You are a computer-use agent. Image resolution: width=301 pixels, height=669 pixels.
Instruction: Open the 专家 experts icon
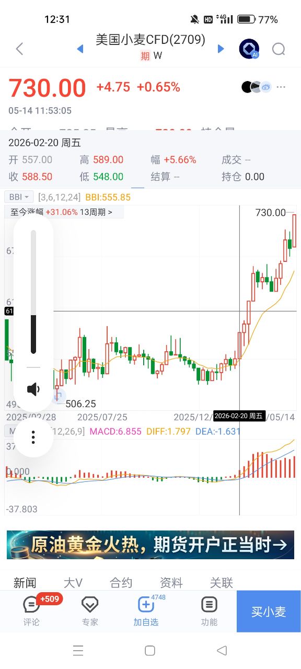[90, 610]
